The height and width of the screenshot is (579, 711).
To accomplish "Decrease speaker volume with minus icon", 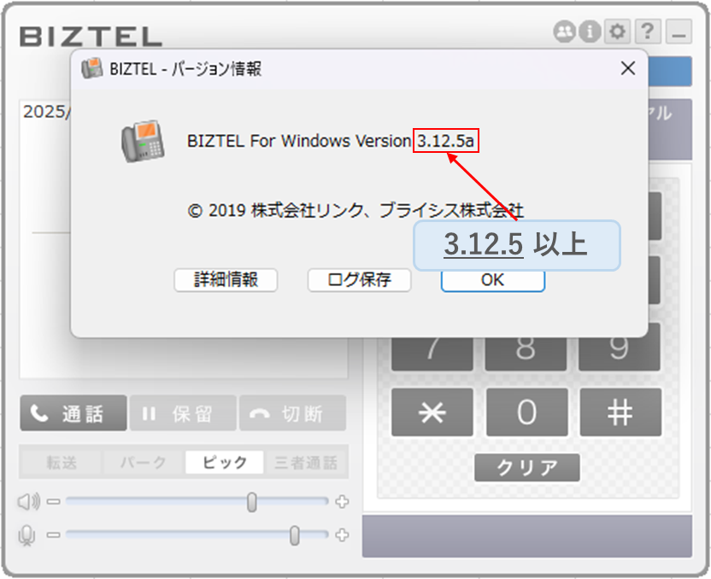I will [x=54, y=501].
